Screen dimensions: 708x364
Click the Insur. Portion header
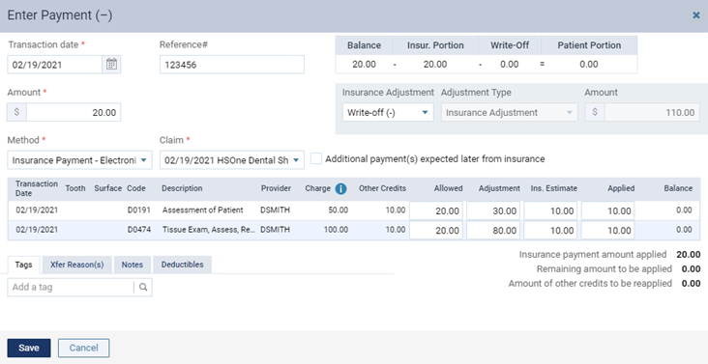click(435, 45)
